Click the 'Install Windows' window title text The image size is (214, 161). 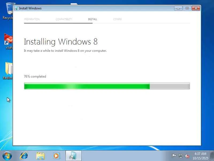click(30, 8)
